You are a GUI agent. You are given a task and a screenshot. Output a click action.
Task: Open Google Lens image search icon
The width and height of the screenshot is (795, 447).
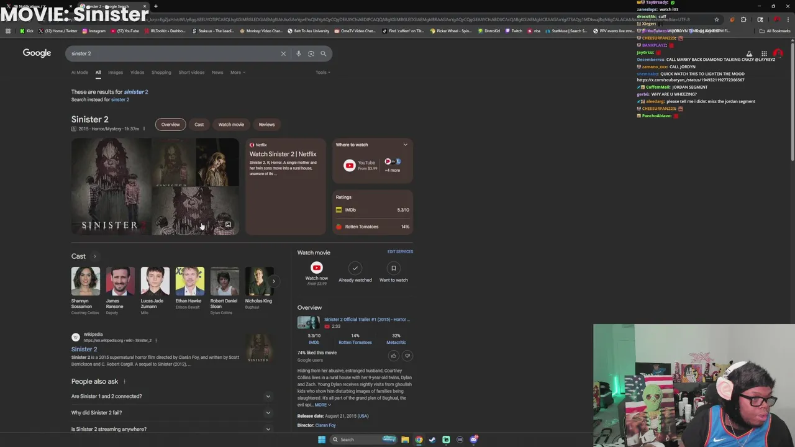(x=311, y=53)
